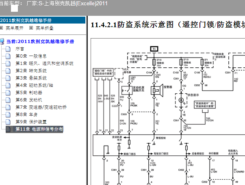The image size is (245, 185).
Task: Click the page icon next to 第2章
Action: (x=8, y=71)
